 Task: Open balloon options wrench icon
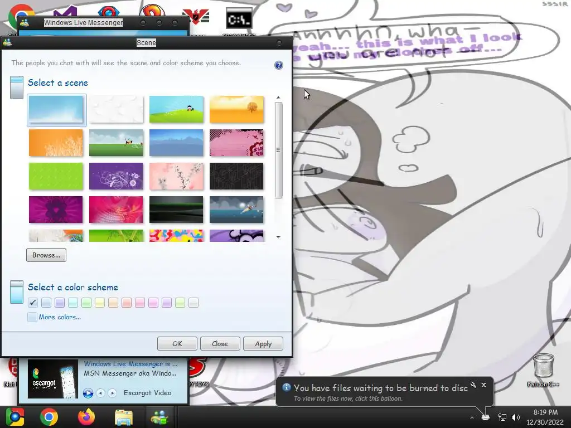(473, 385)
